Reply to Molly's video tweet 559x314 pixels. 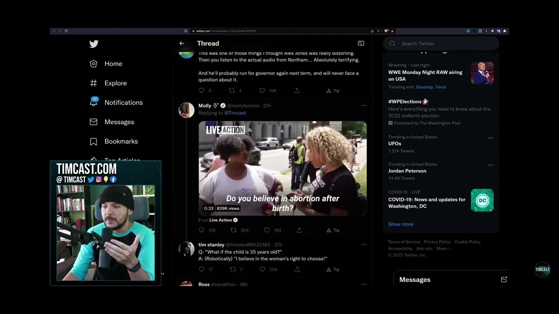(x=201, y=230)
